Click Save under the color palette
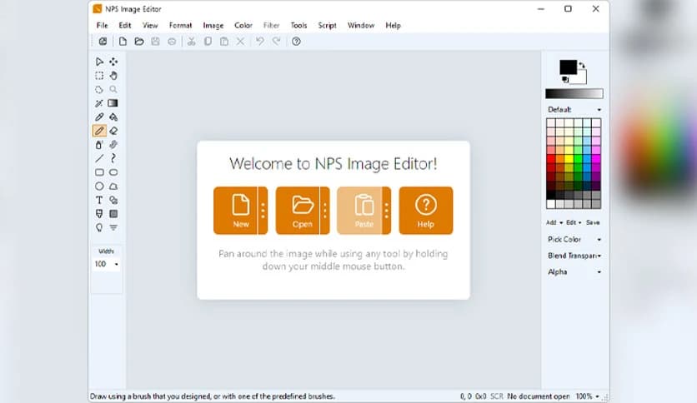Image resolution: width=697 pixels, height=403 pixels. point(593,222)
